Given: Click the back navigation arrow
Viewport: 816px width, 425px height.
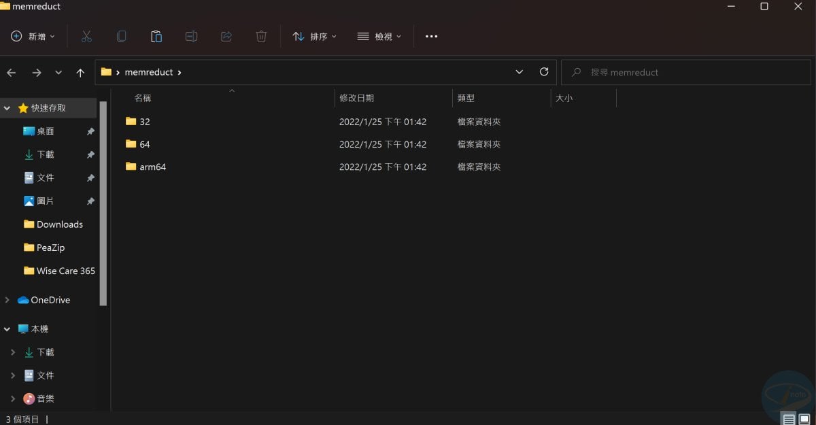Looking at the screenshot, I should coord(12,71).
